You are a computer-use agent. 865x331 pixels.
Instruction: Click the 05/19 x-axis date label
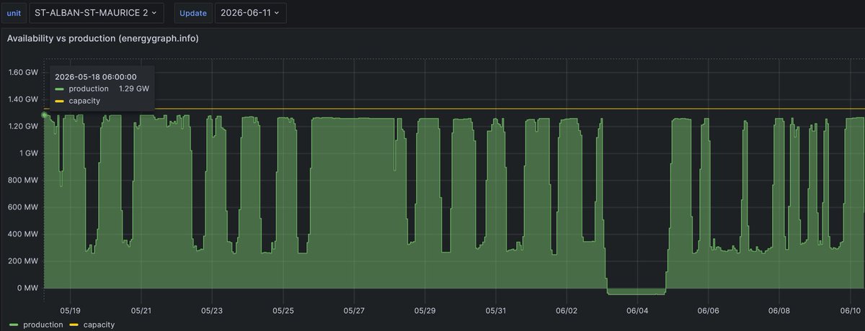(71, 310)
